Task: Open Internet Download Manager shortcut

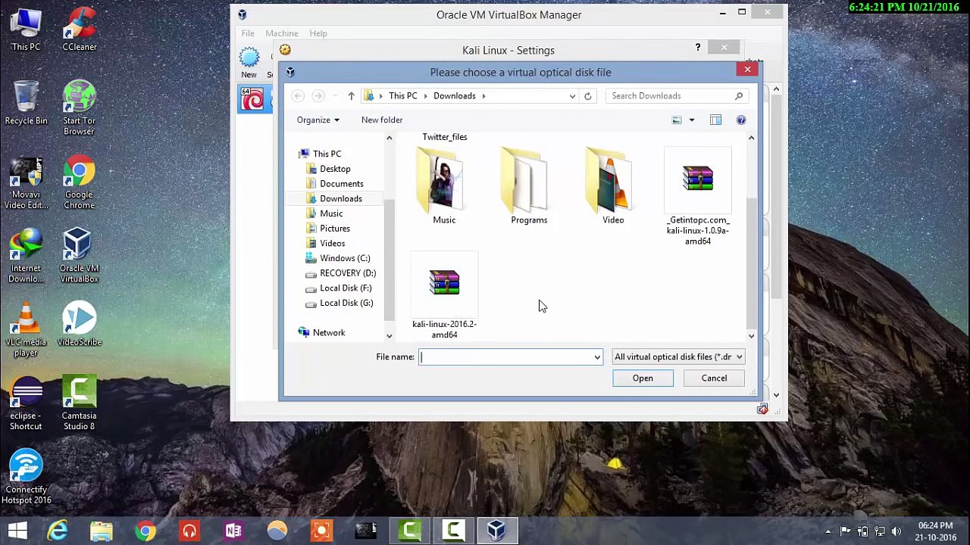Action: (26, 256)
